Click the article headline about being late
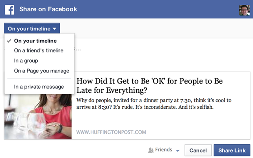The image size is (253, 158). point(150,86)
